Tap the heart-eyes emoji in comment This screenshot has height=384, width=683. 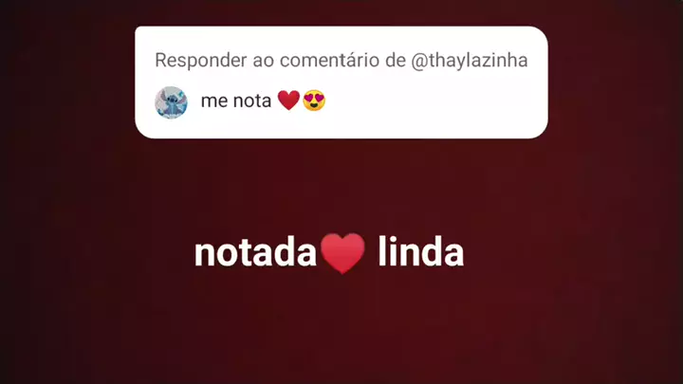(x=314, y=101)
